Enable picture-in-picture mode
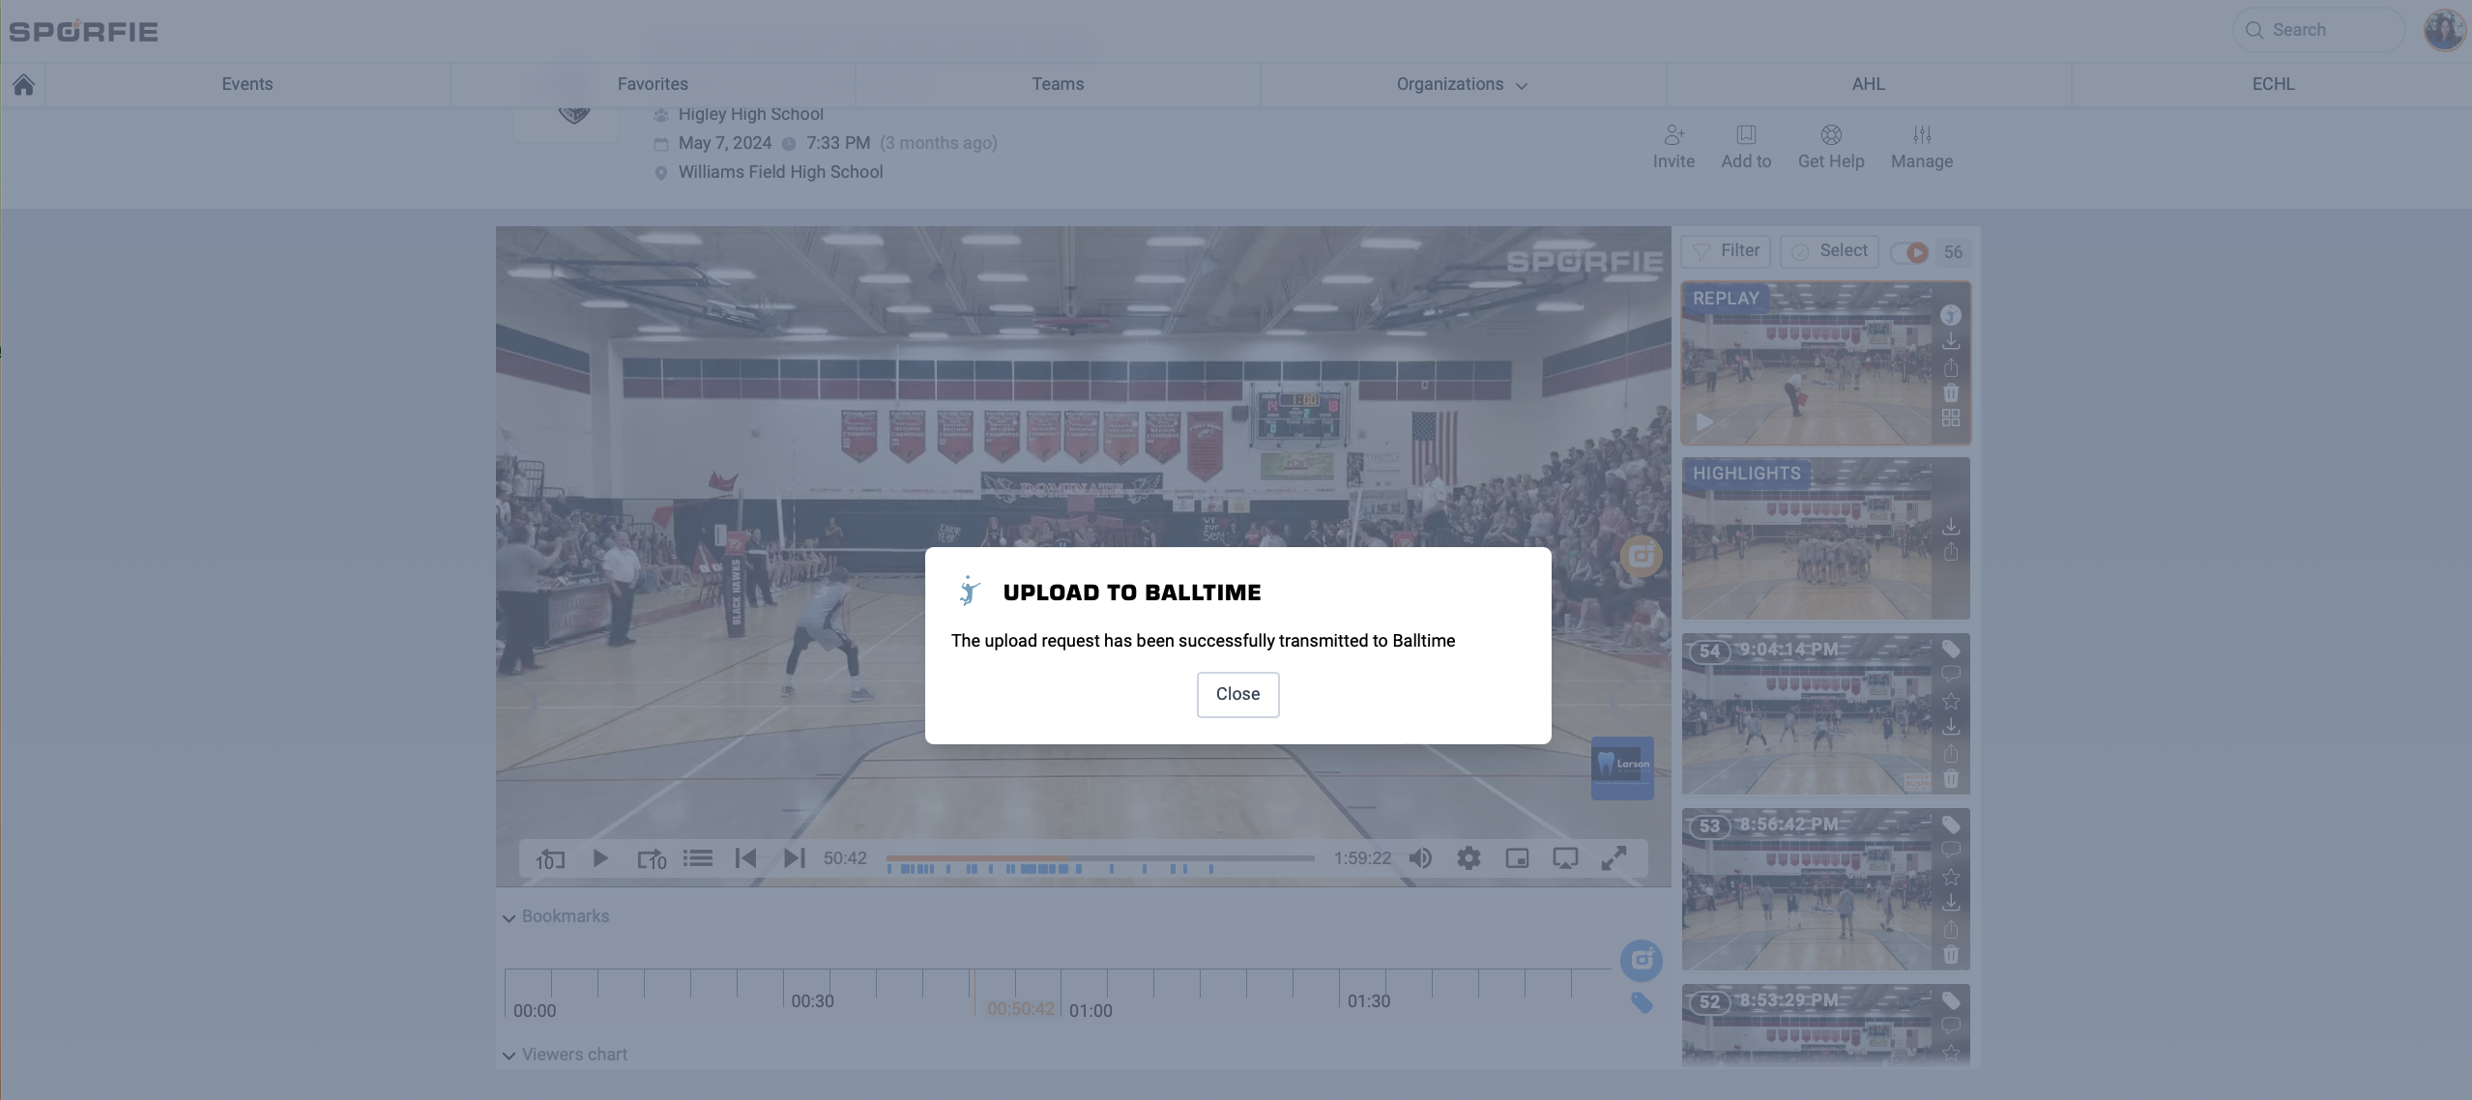This screenshot has width=2472, height=1100. pos(1517,858)
